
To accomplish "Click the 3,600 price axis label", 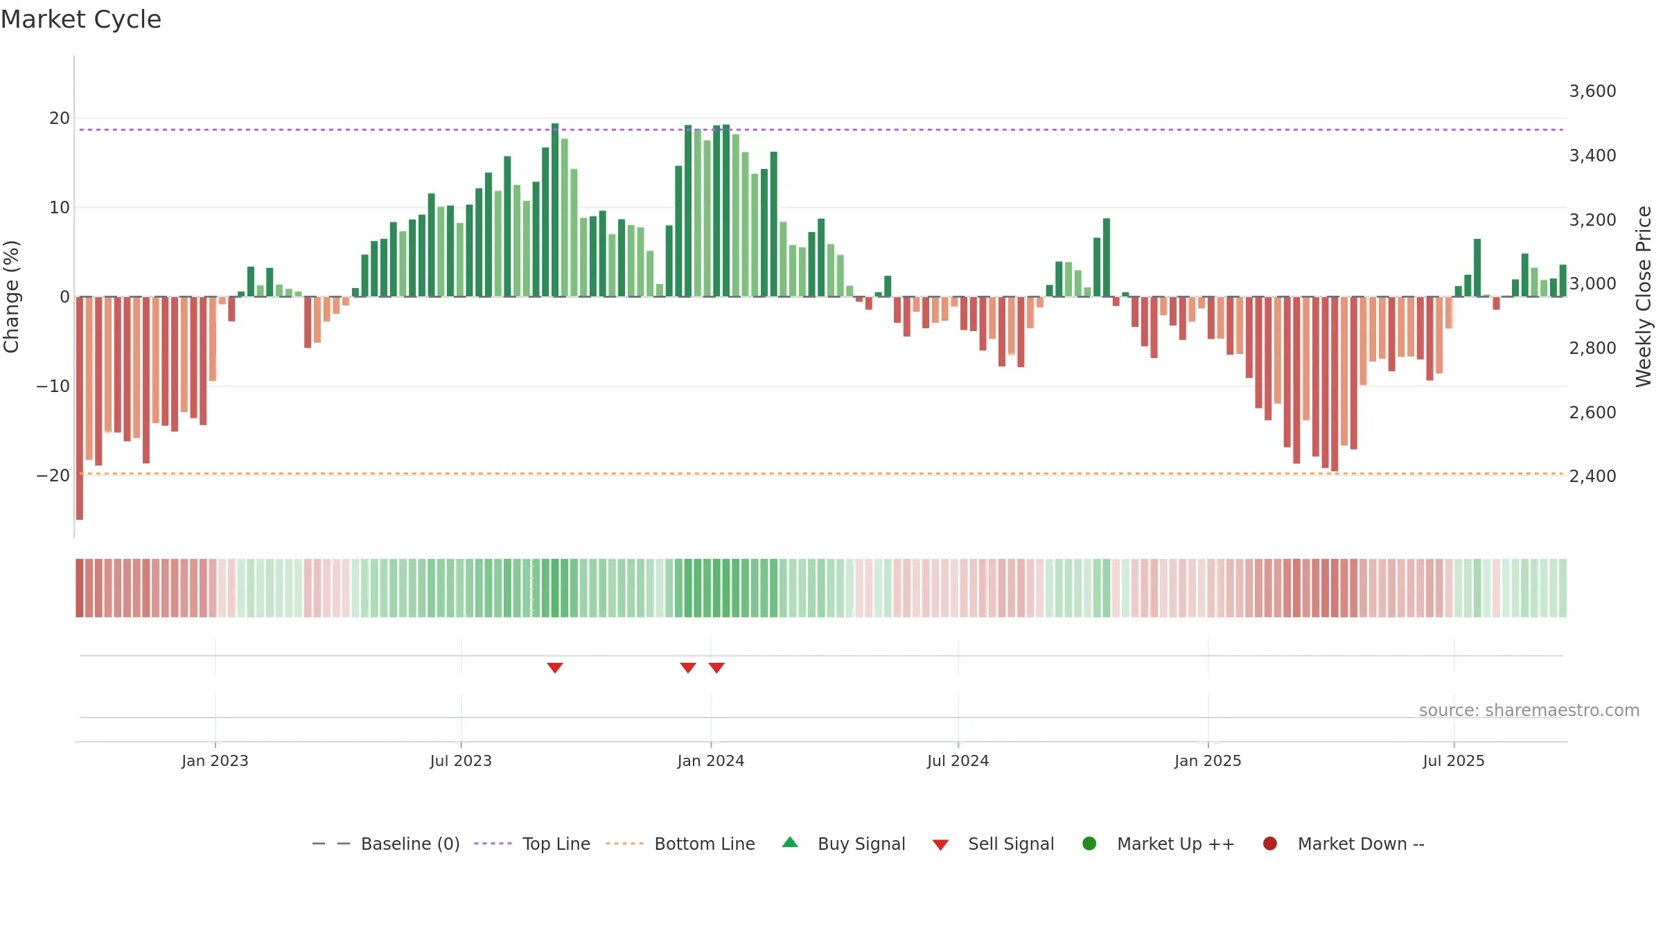I will coord(1592,91).
